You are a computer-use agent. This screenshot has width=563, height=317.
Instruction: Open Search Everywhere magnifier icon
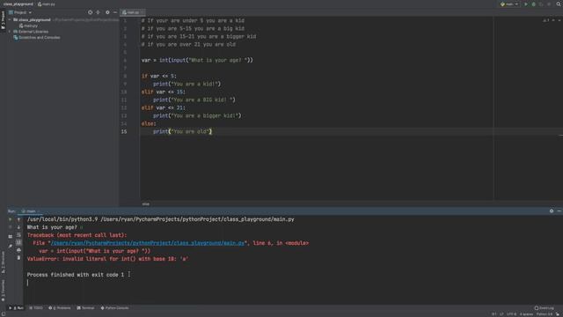[x=559, y=4]
